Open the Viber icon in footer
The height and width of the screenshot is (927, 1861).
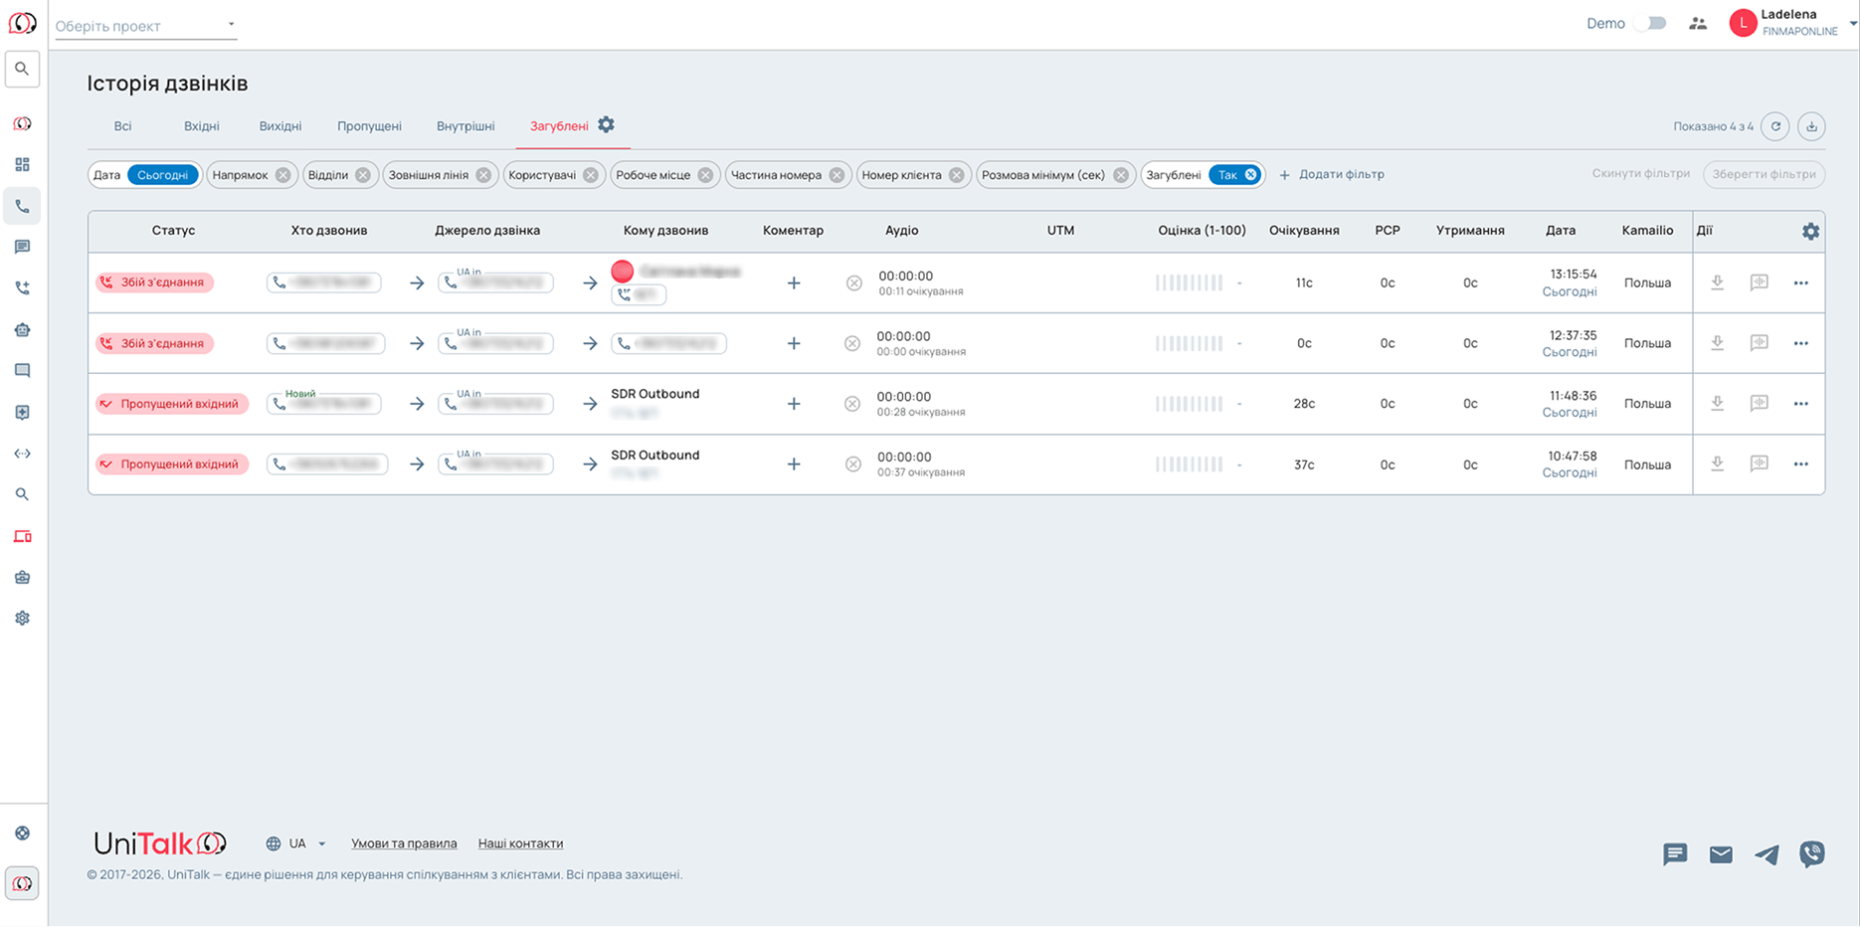1812,854
